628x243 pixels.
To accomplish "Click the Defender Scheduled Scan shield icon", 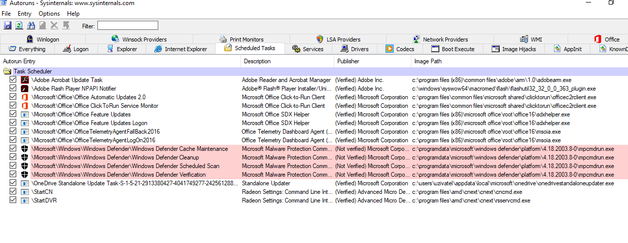I will (25, 166).
